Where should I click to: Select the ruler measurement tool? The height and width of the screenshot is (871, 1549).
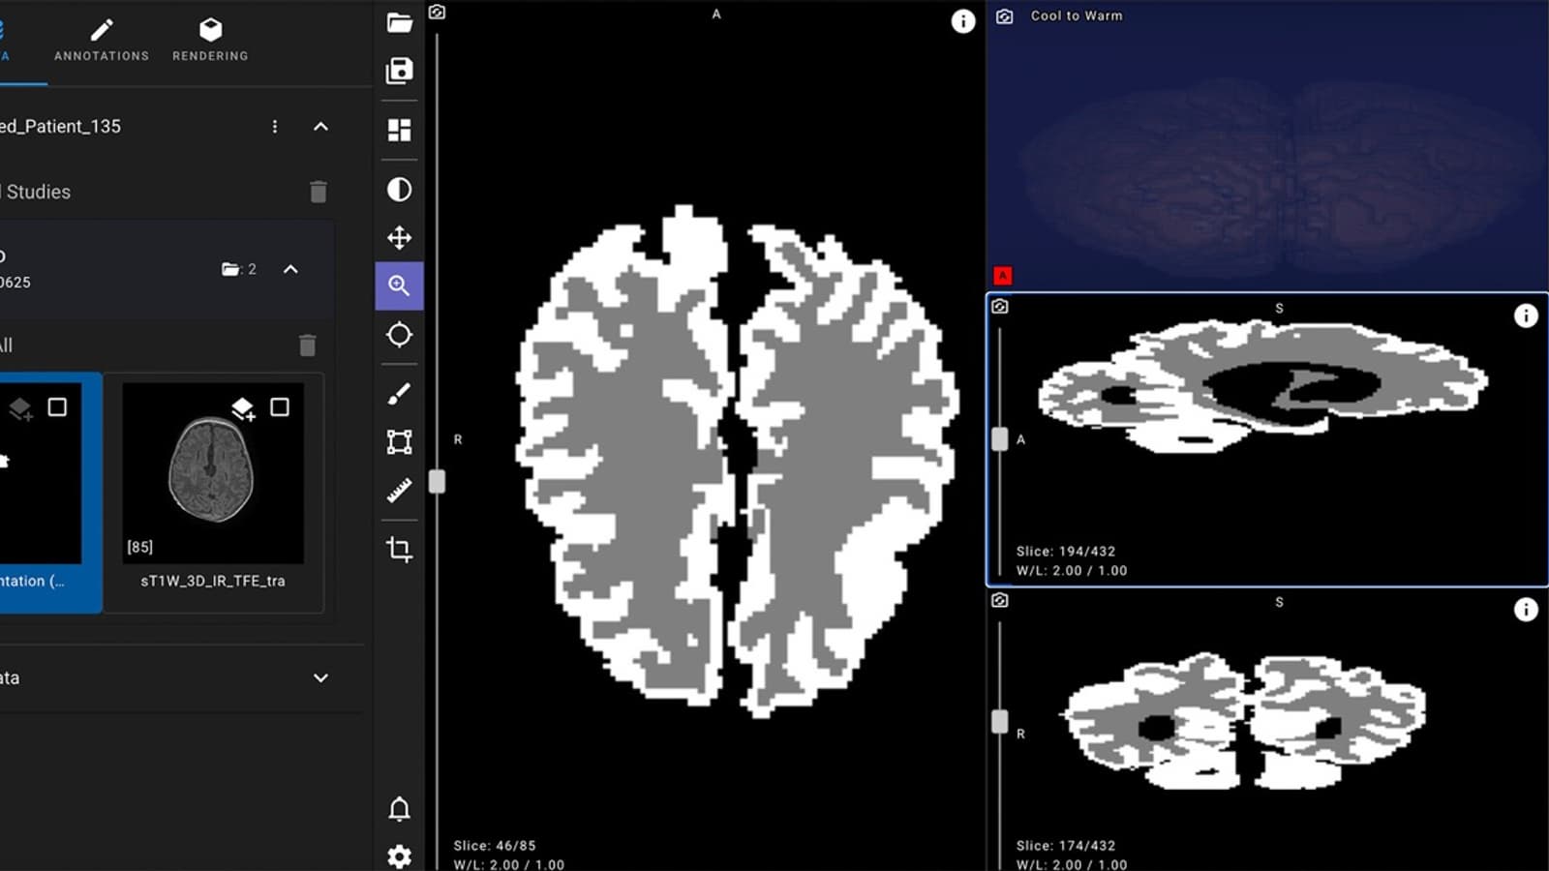point(399,491)
